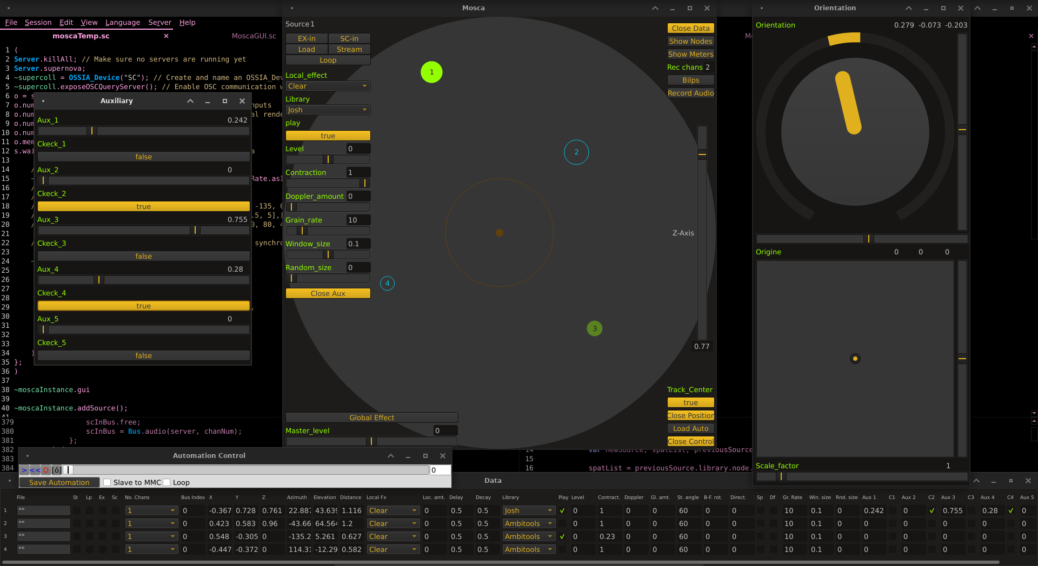Viewport: 1038px width, 566px height.
Task: Click the Origine position dot in the XY pad
Action: click(x=855, y=358)
